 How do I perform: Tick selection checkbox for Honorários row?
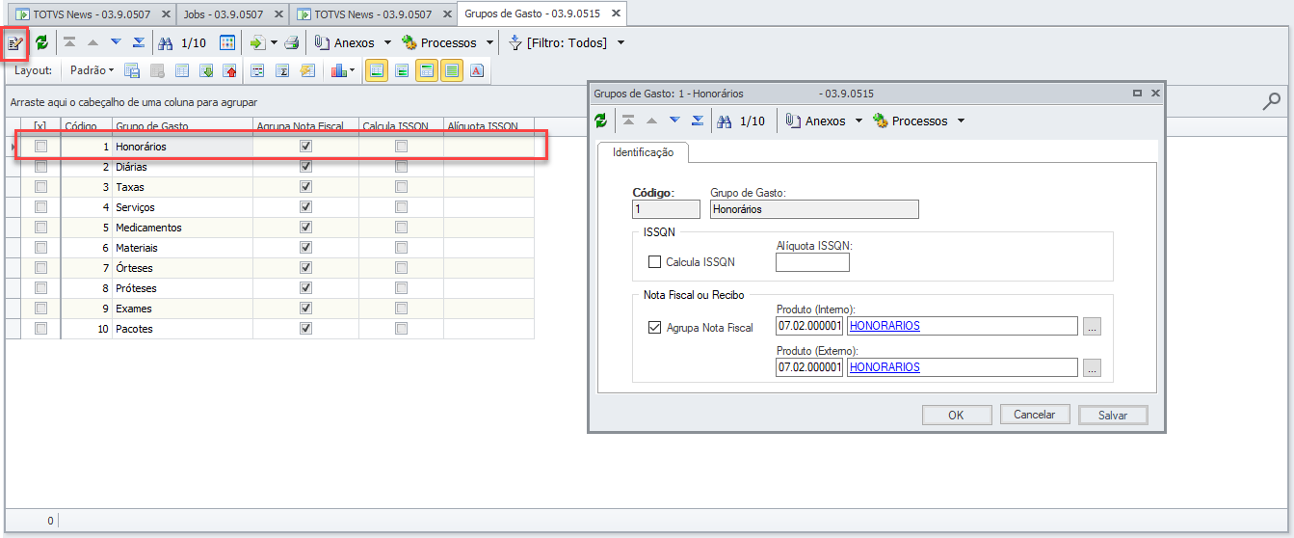tap(40, 147)
